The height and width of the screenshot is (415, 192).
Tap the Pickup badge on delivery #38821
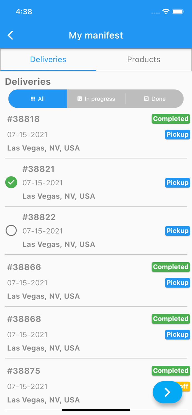pos(177,183)
